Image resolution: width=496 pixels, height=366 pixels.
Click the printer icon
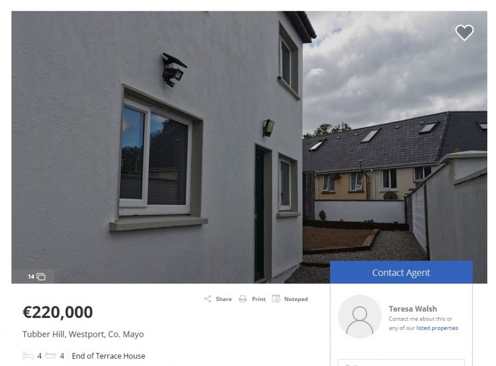click(243, 299)
